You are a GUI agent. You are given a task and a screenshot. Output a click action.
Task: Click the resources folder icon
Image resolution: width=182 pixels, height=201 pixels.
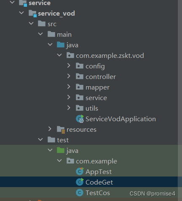pos(61,130)
